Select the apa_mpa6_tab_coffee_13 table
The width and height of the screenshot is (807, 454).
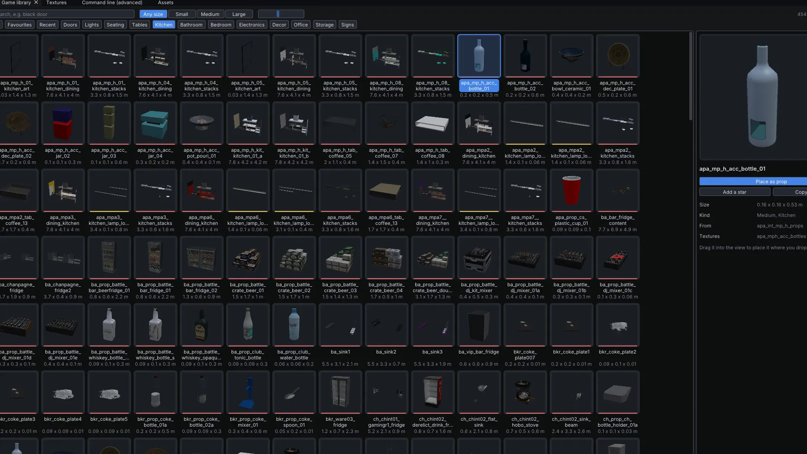[386, 190]
